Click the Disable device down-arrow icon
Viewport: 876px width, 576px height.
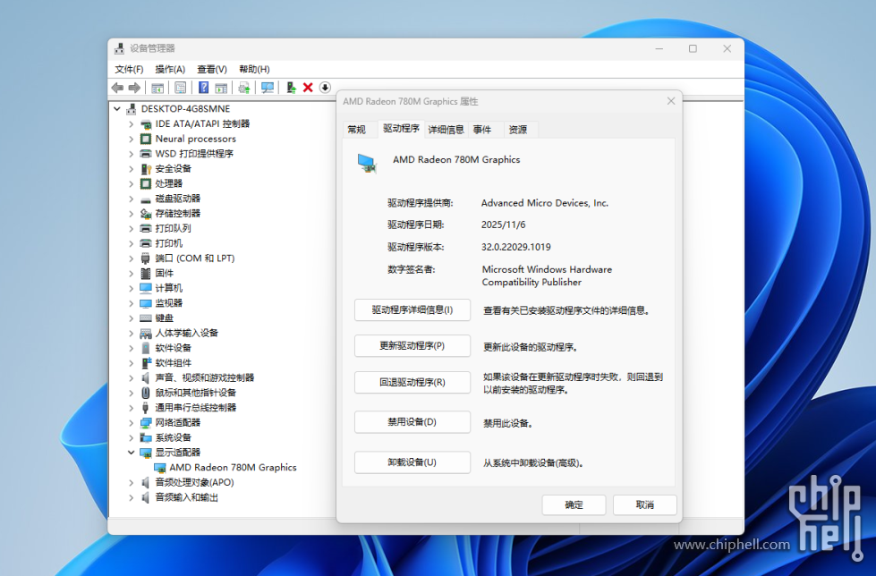pos(325,87)
